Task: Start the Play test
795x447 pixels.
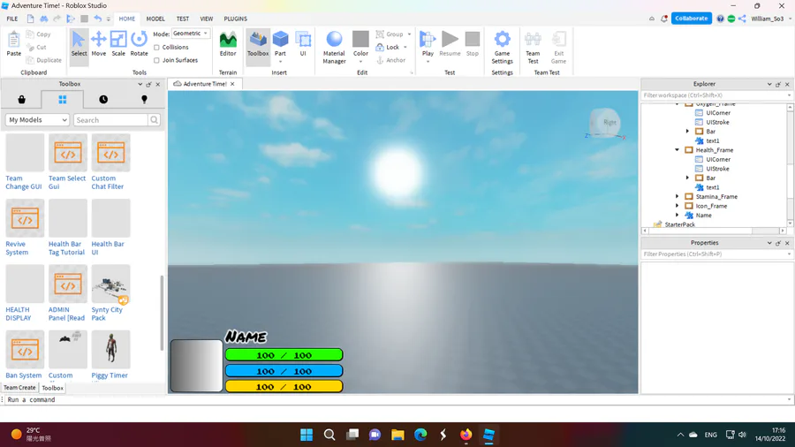Action: (x=428, y=40)
